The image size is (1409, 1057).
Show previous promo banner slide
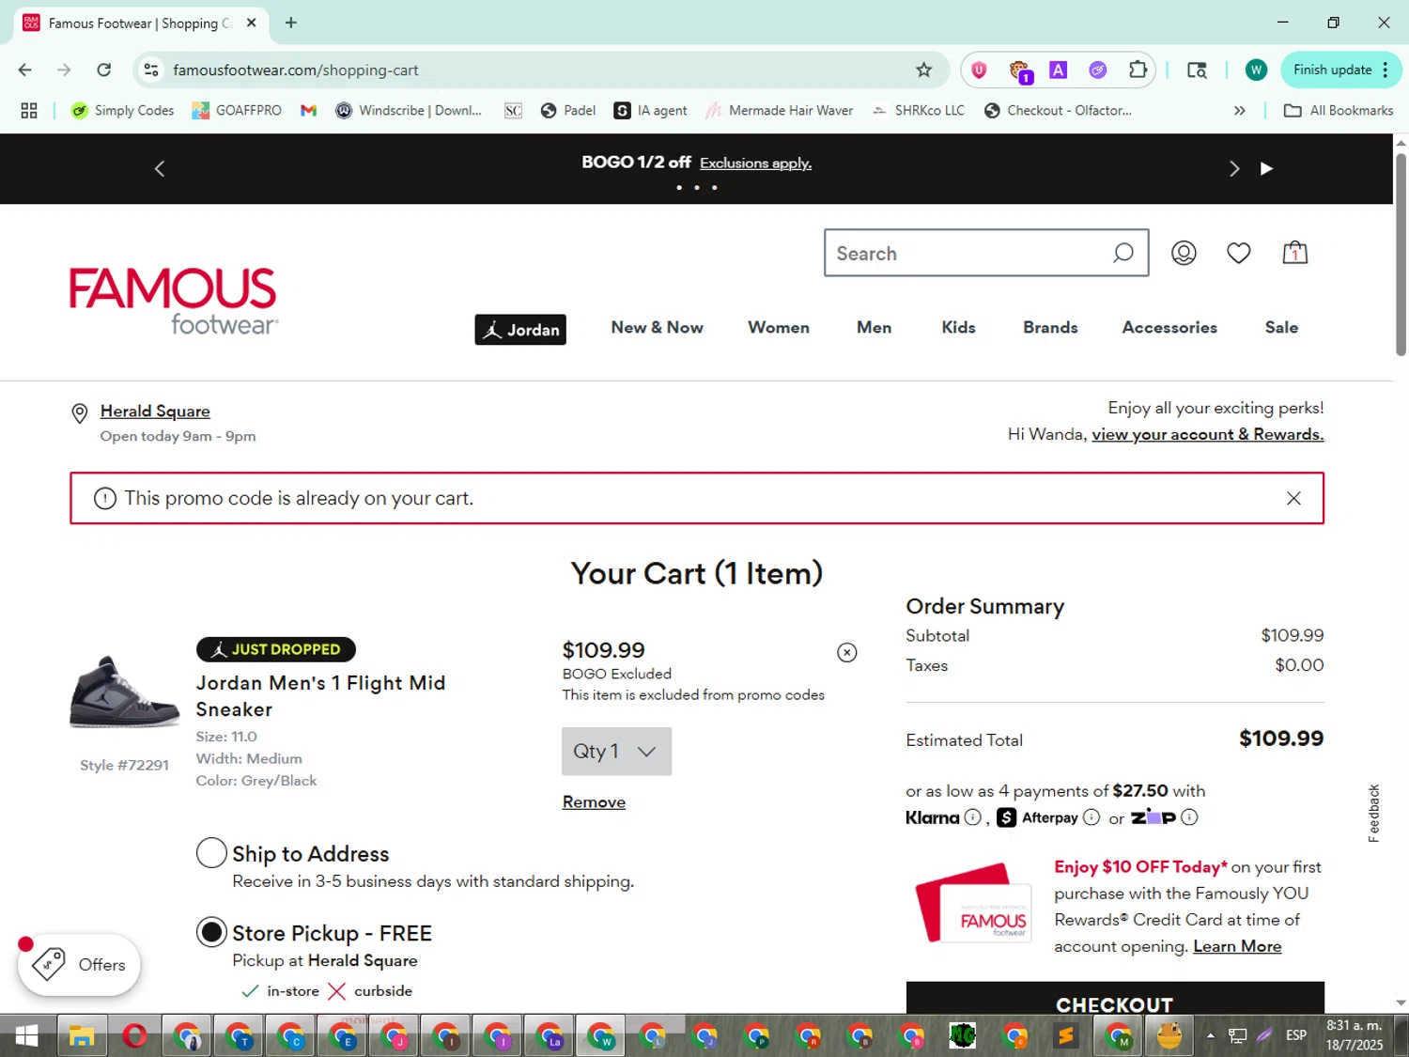160,168
